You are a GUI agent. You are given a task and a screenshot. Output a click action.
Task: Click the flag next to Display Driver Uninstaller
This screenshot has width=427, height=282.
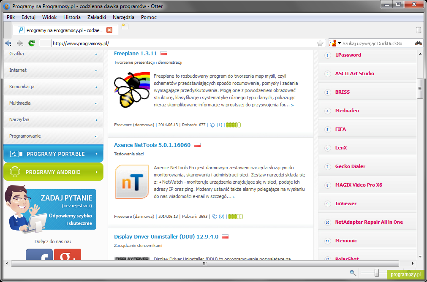tap(225, 236)
